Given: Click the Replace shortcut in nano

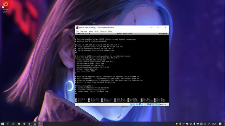Looking at the screenshot, I should pos(106,101).
